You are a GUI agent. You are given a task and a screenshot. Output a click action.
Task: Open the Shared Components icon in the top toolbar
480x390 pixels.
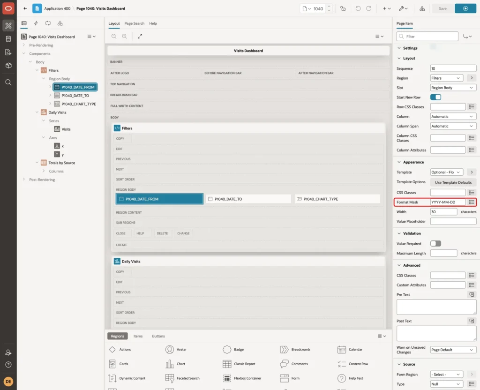click(422, 8)
